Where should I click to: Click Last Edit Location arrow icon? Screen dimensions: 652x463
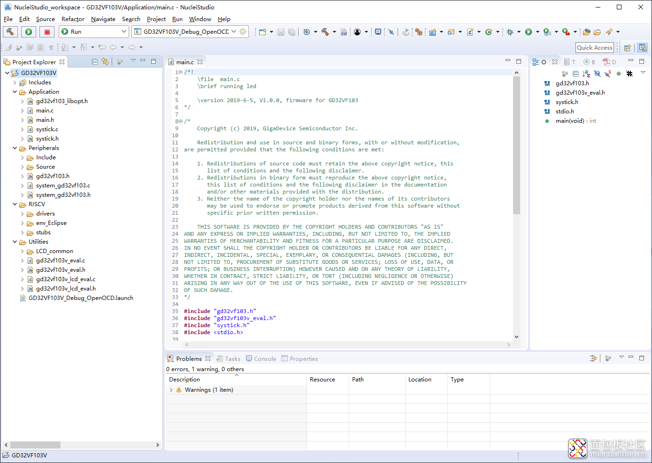[102, 47]
